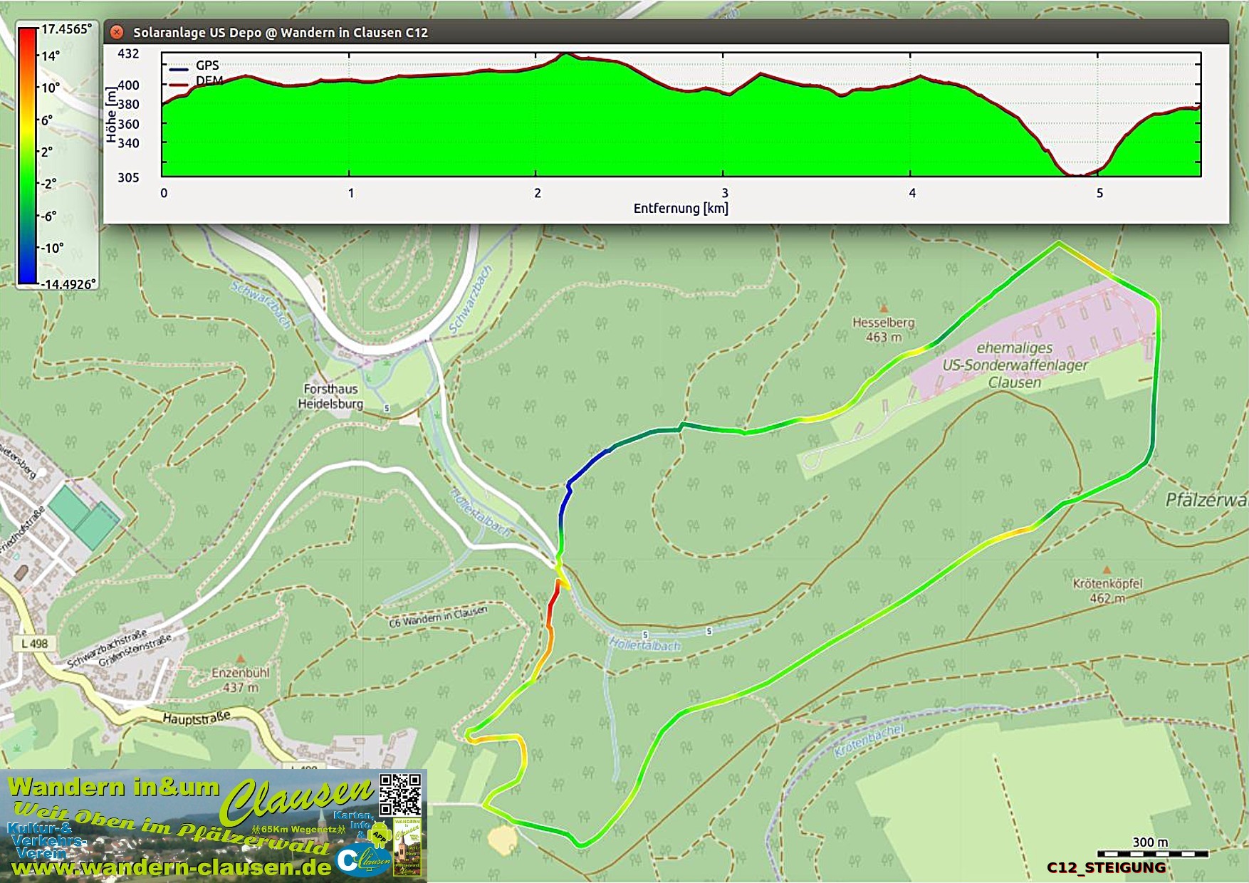The image size is (1249, 883).
Task: Click the L 498 road shield
Action: 34,644
